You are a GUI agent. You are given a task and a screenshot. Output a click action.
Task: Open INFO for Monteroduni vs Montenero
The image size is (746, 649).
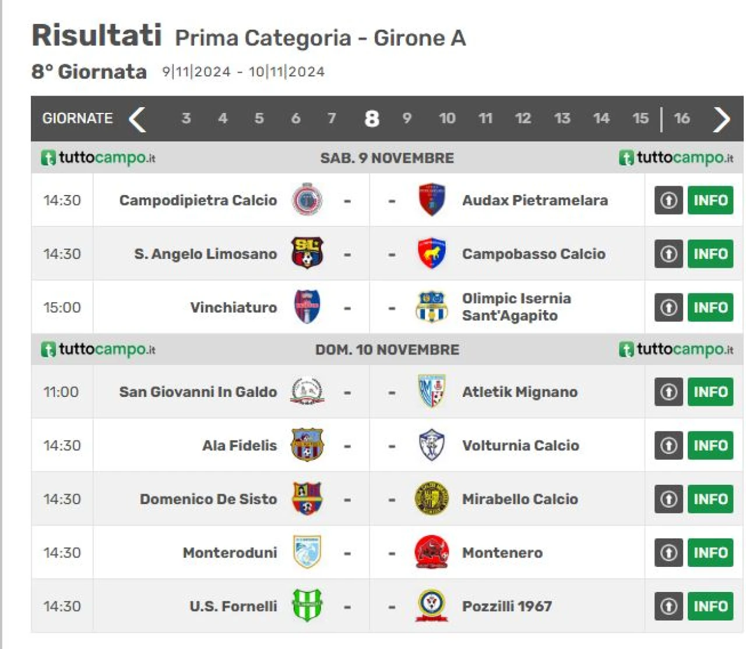pyautogui.click(x=710, y=552)
